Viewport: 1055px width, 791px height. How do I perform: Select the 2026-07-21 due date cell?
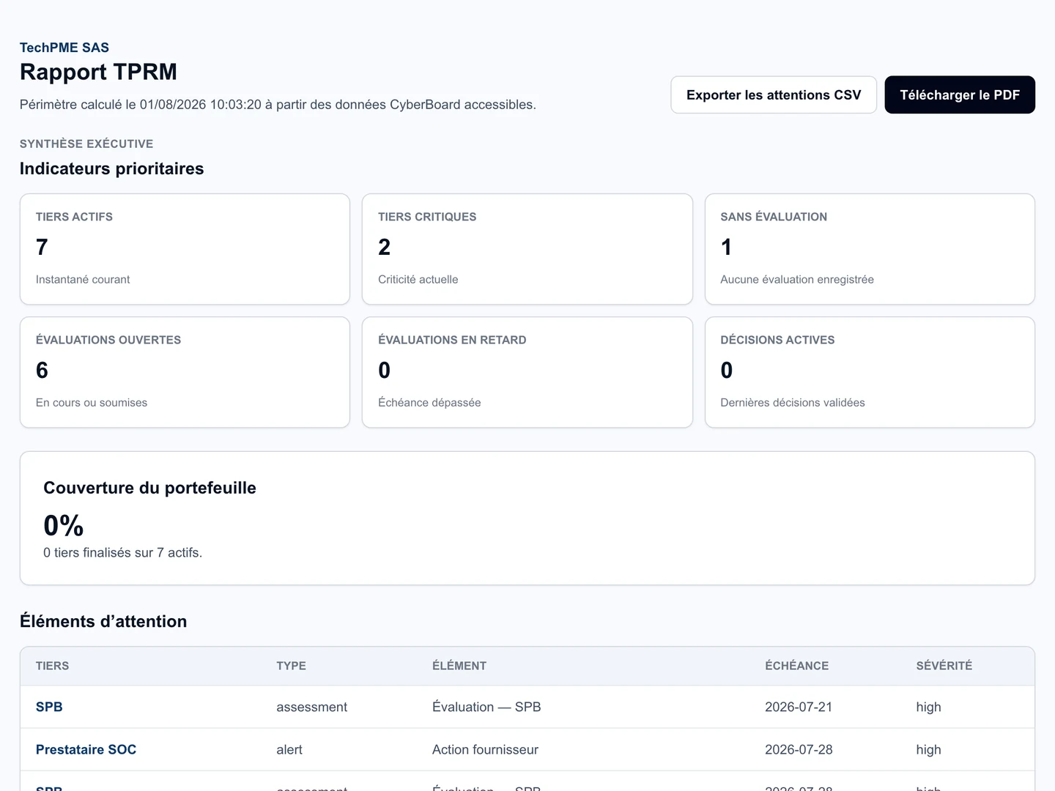[799, 707]
